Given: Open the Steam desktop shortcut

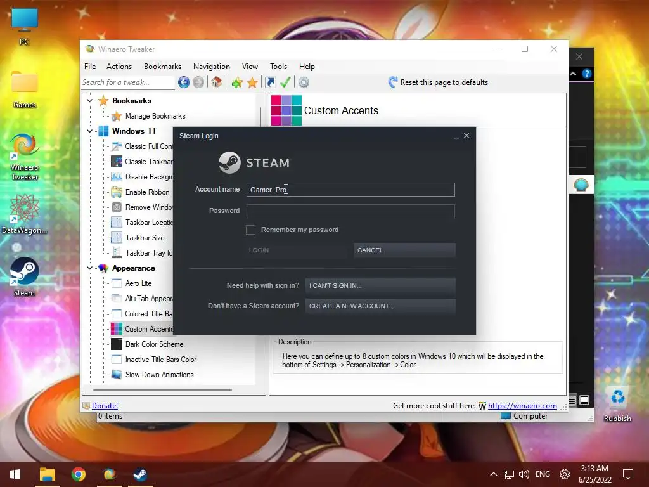Looking at the screenshot, I should point(25,277).
